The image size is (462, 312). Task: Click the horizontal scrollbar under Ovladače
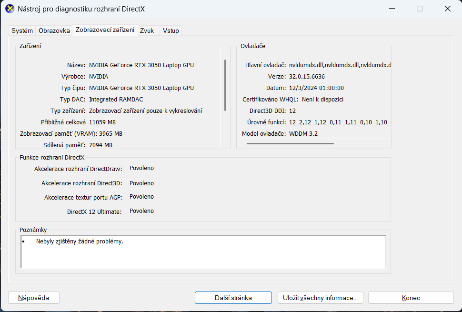click(290, 143)
